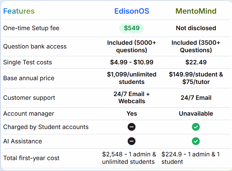The image size is (232, 171).
Task: Click the $22.49 MentoMind single test price
Action: pos(196,62)
